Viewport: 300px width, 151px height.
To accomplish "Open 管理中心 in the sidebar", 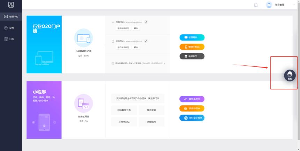I will pyautogui.click(x=11, y=16).
